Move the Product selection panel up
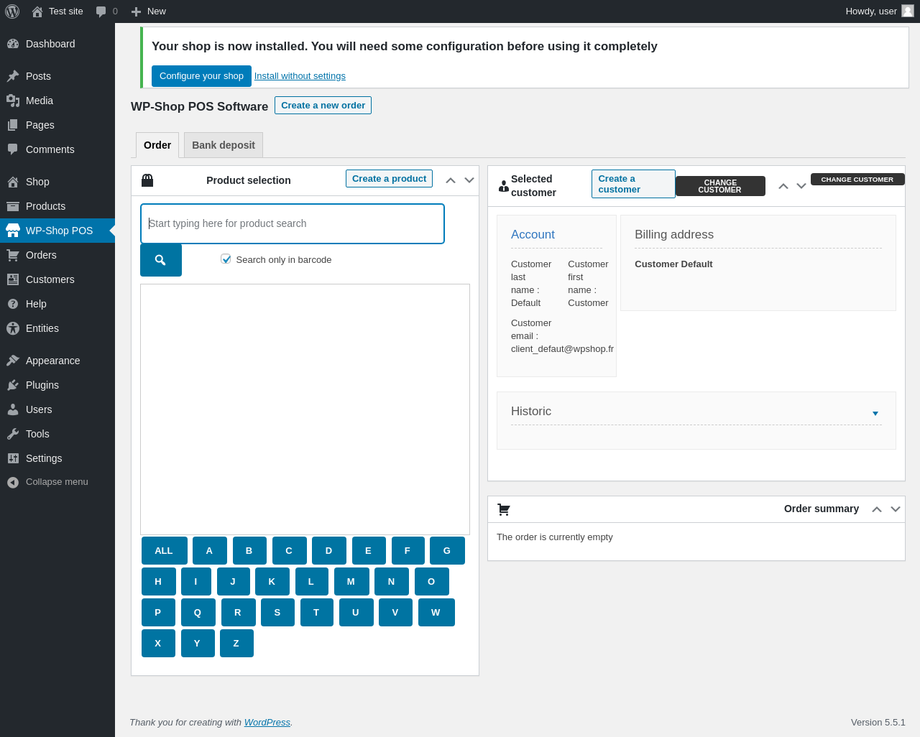 pyautogui.click(x=451, y=180)
